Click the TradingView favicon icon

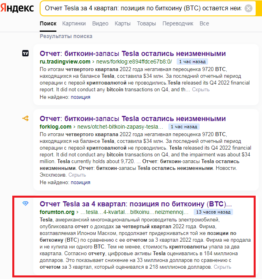coord(25,53)
